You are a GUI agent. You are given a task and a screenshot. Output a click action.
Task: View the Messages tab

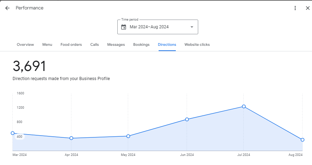click(116, 45)
